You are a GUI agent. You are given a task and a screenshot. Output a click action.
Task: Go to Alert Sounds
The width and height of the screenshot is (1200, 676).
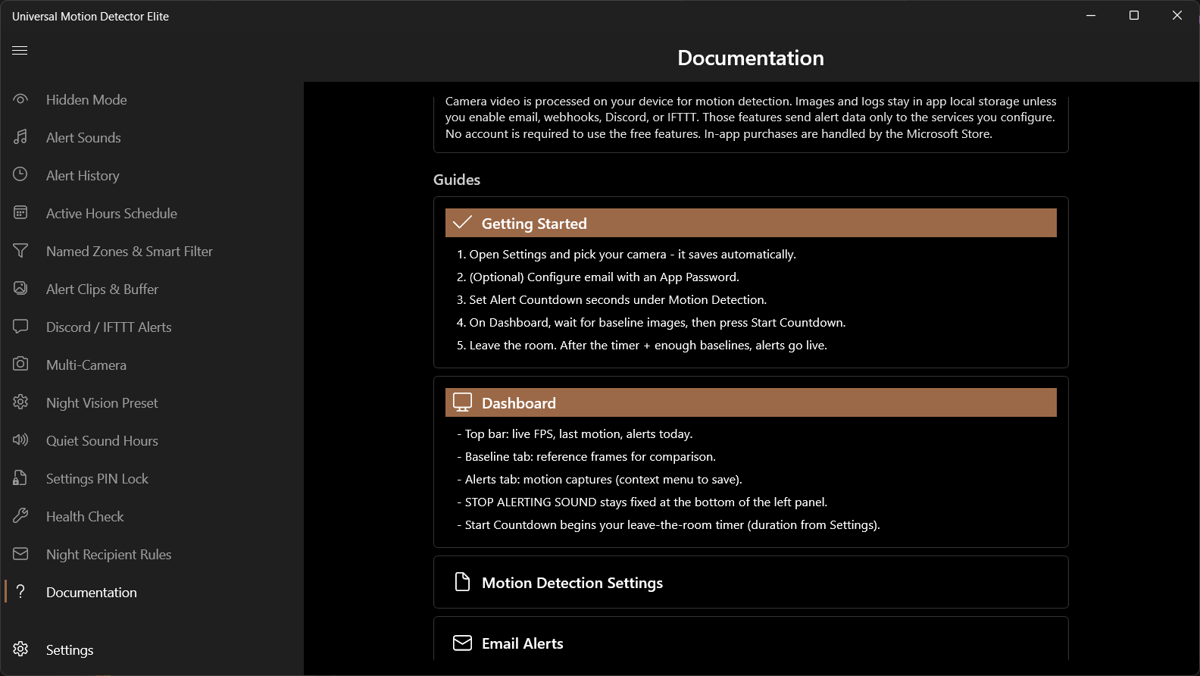pos(152,137)
